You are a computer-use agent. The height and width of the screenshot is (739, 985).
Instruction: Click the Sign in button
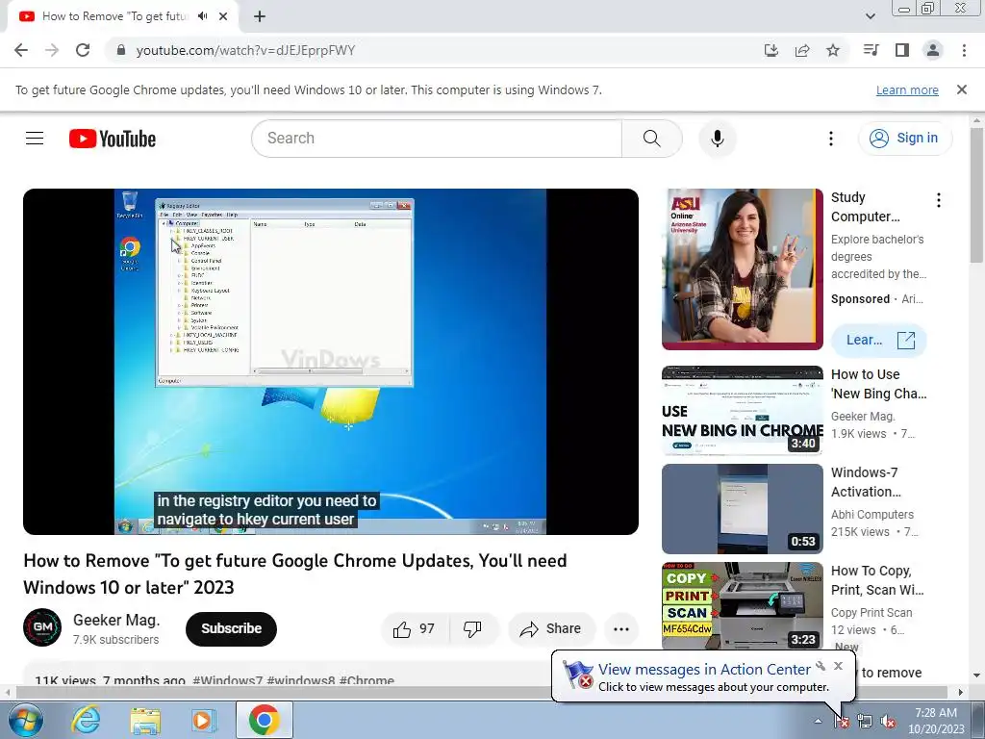pyautogui.click(x=904, y=139)
